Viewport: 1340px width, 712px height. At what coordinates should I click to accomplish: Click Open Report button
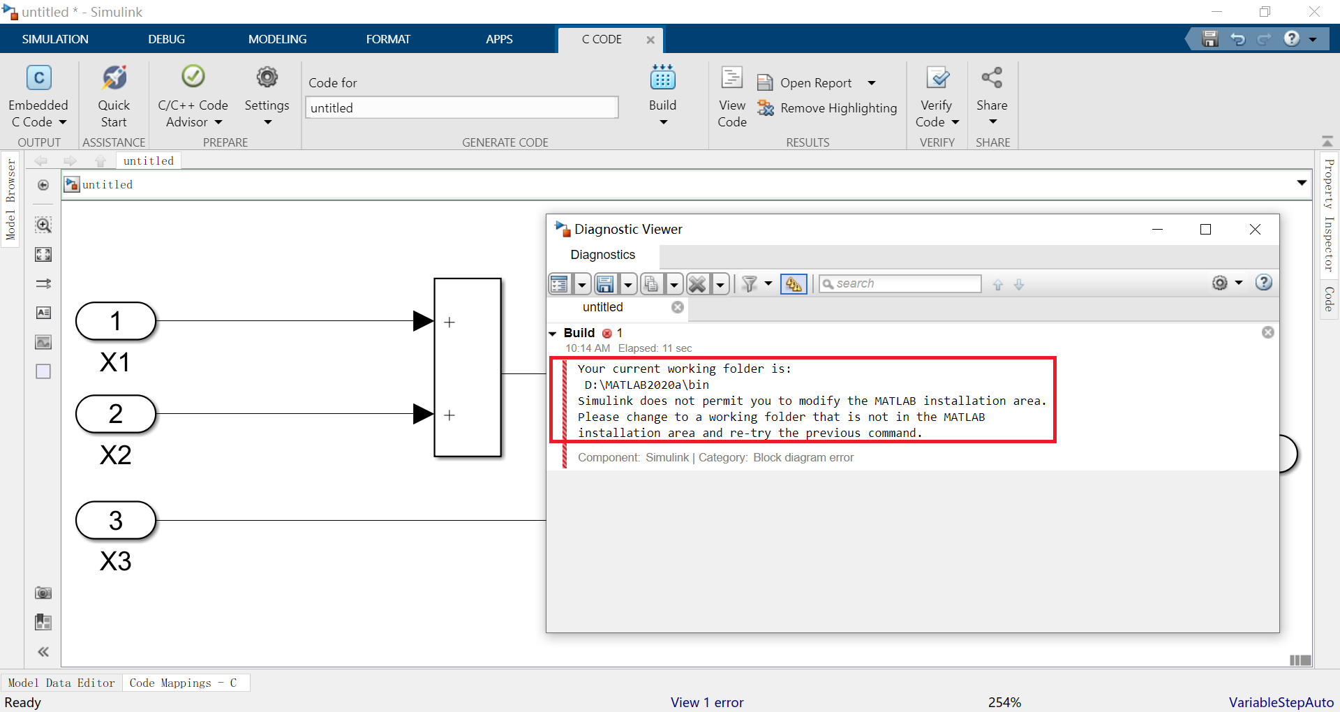(x=805, y=83)
